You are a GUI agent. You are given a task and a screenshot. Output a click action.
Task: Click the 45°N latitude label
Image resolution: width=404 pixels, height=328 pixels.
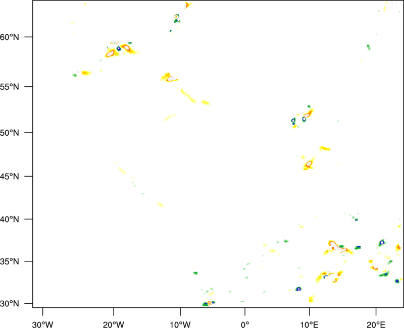[10, 177]
